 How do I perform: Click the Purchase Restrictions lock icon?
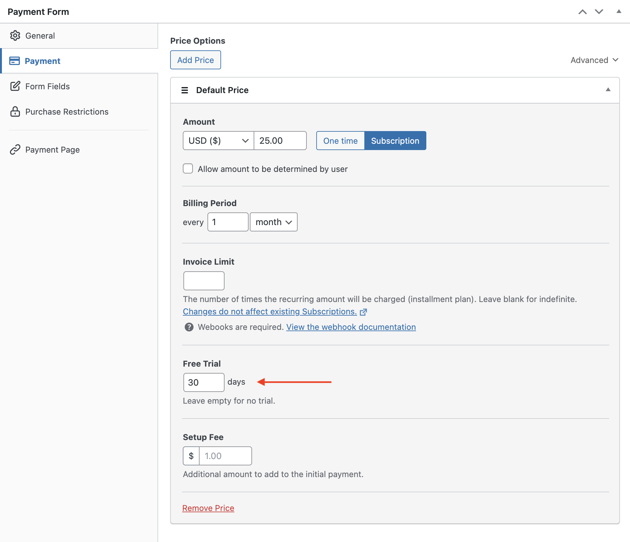15,111
